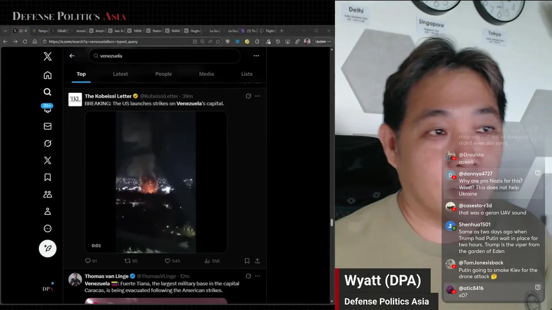Screen dimensions: 552x310
Task: Click the TKL profile avatar
Action: pos(75,99)
